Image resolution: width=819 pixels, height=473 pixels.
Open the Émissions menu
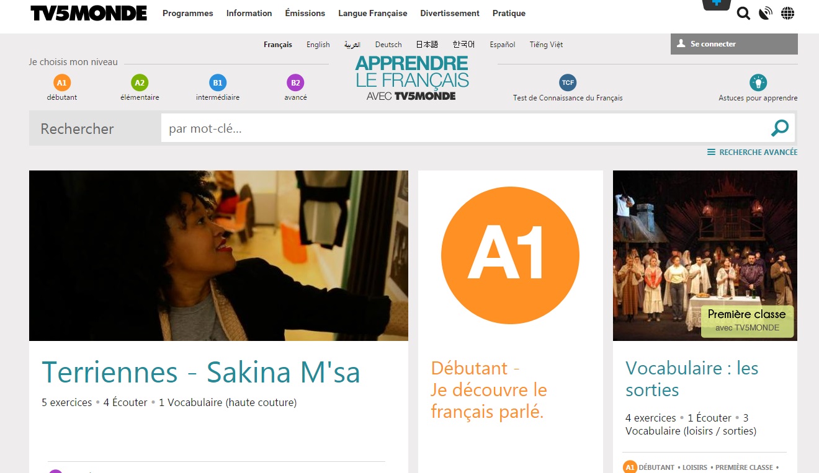pyautogui.click(x=305, y=13)
